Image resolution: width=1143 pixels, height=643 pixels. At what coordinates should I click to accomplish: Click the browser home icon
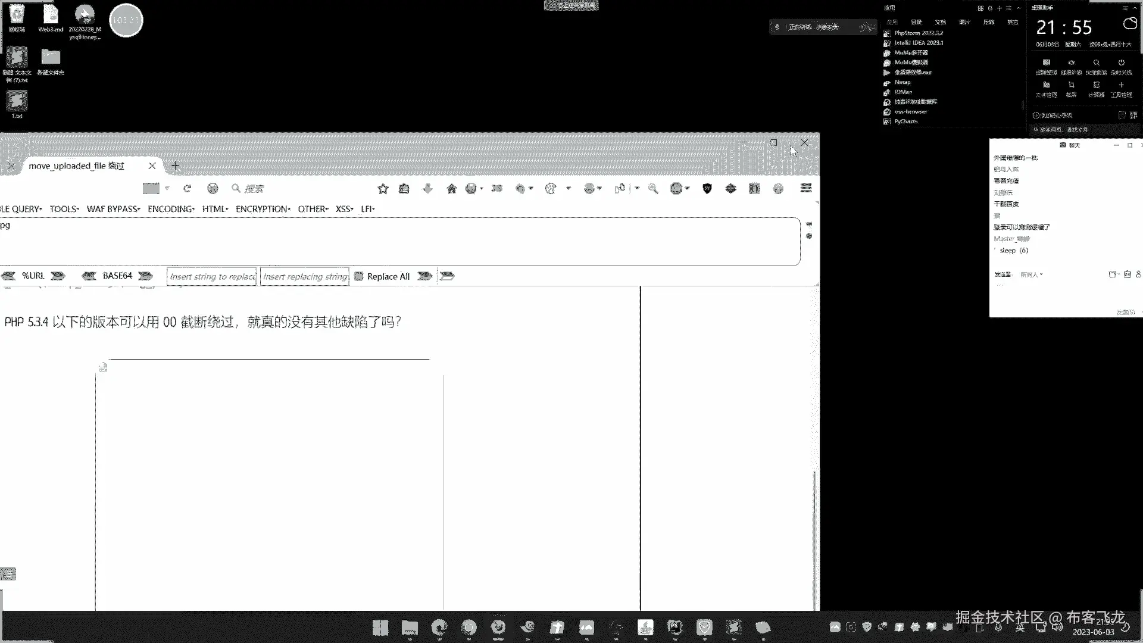451,189
